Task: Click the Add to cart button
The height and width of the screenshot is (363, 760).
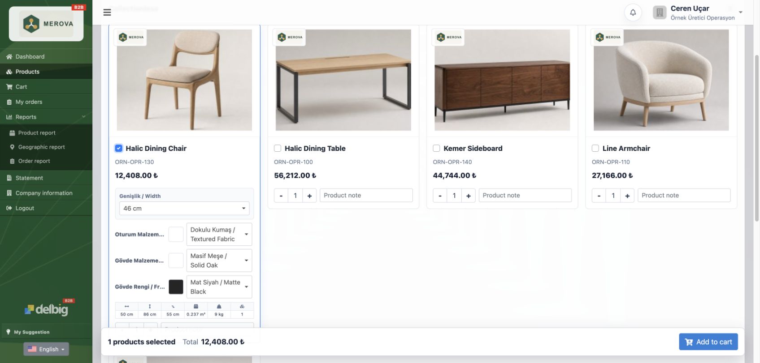Action: coord(708,342)
